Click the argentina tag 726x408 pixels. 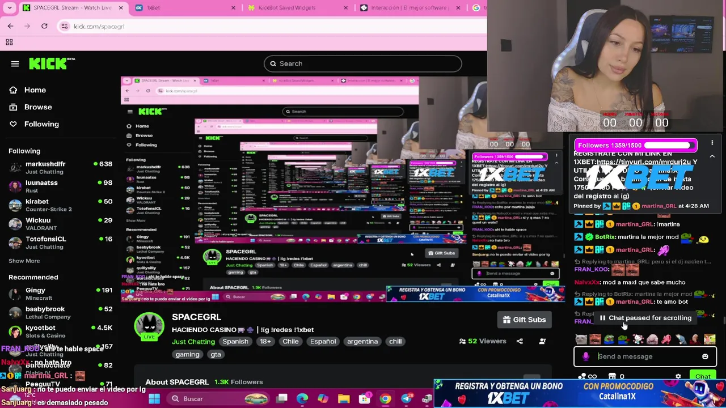tap(362, 341)
